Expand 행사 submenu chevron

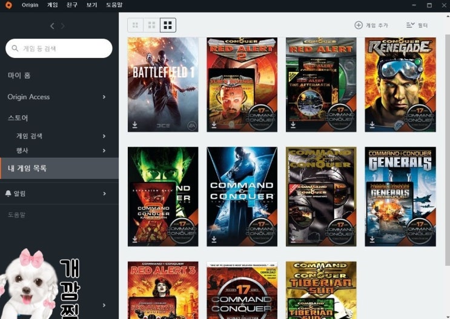[x=104, y=150]
